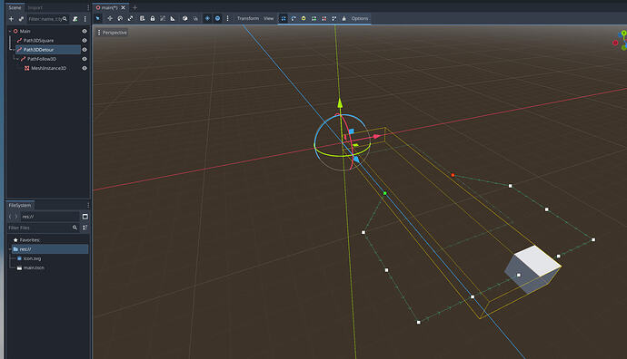
Task: Show list of selectable nodes tool
Action: [142, 18]
